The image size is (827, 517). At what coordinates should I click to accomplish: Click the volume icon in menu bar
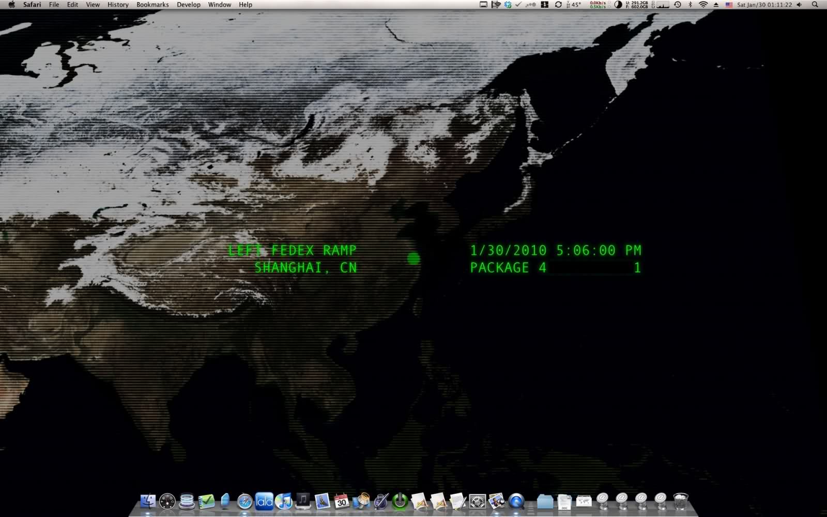pos(799,5)
